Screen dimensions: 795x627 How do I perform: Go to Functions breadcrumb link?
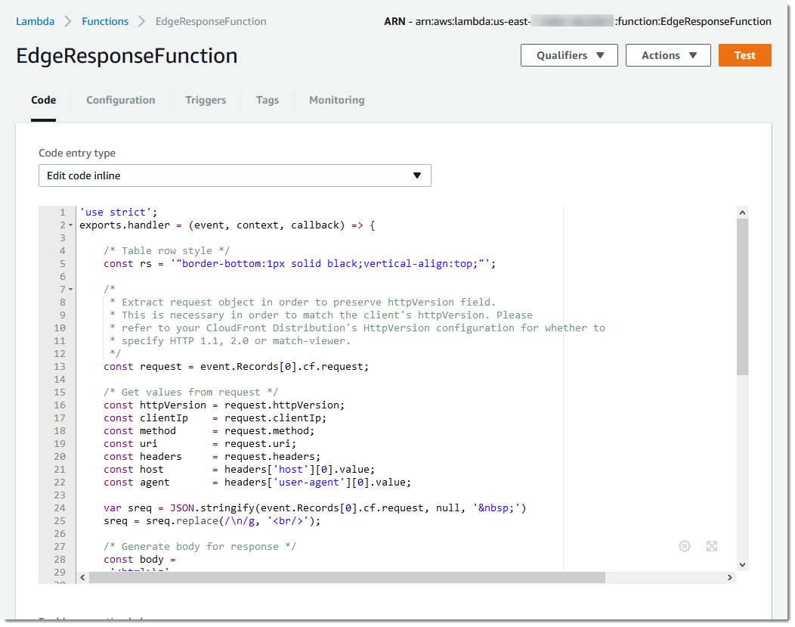(105, 21)
